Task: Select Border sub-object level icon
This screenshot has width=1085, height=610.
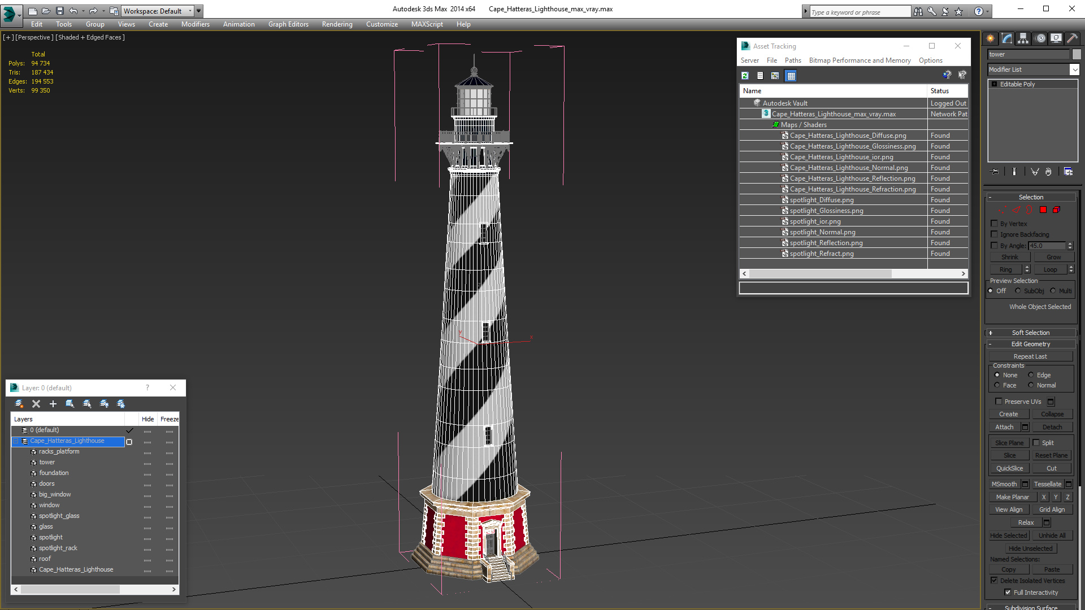Action: click(x=1030, y=210)
